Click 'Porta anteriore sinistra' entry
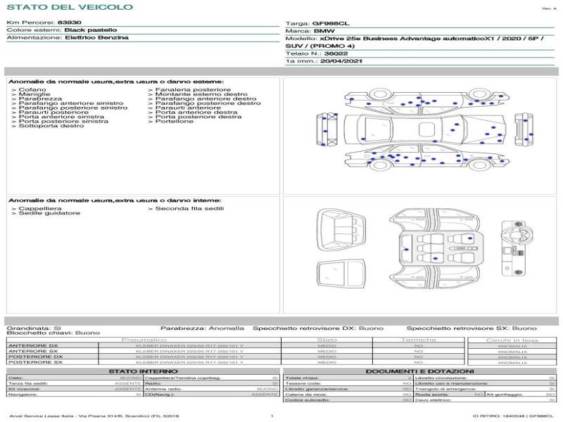The width and height of the screenshot is (563, 422). [61, 117]
